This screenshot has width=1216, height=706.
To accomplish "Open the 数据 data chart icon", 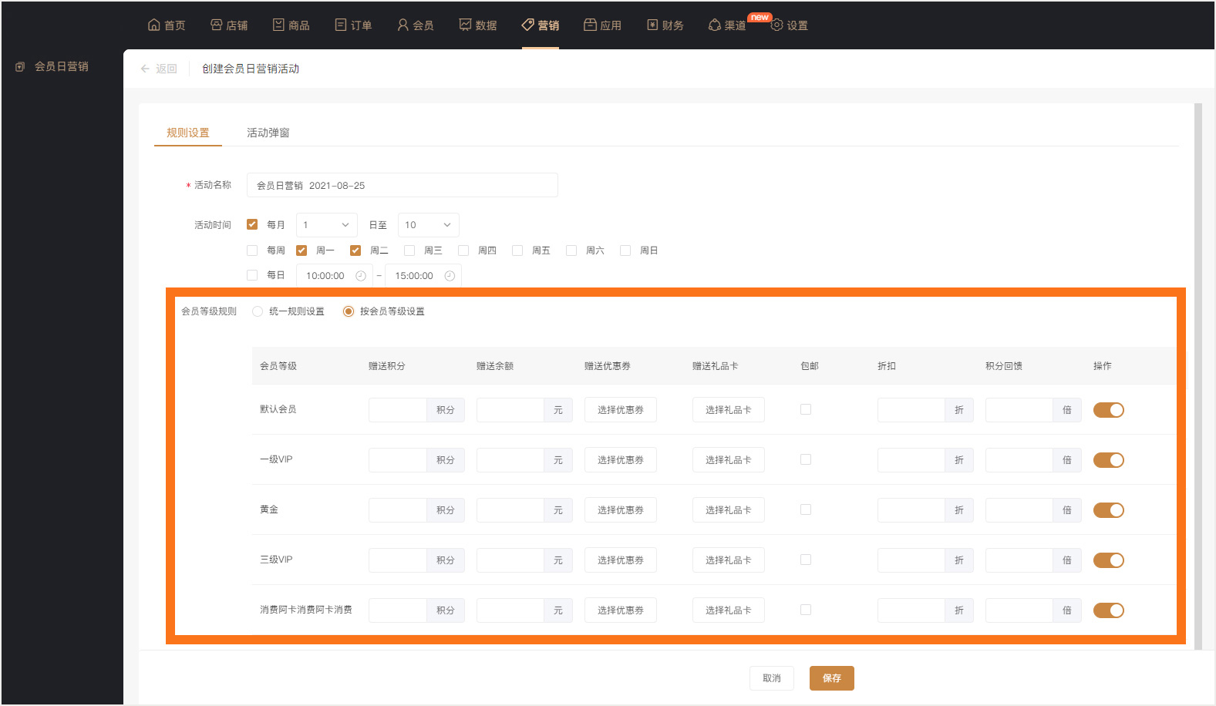I will click(x=465, y=25).
